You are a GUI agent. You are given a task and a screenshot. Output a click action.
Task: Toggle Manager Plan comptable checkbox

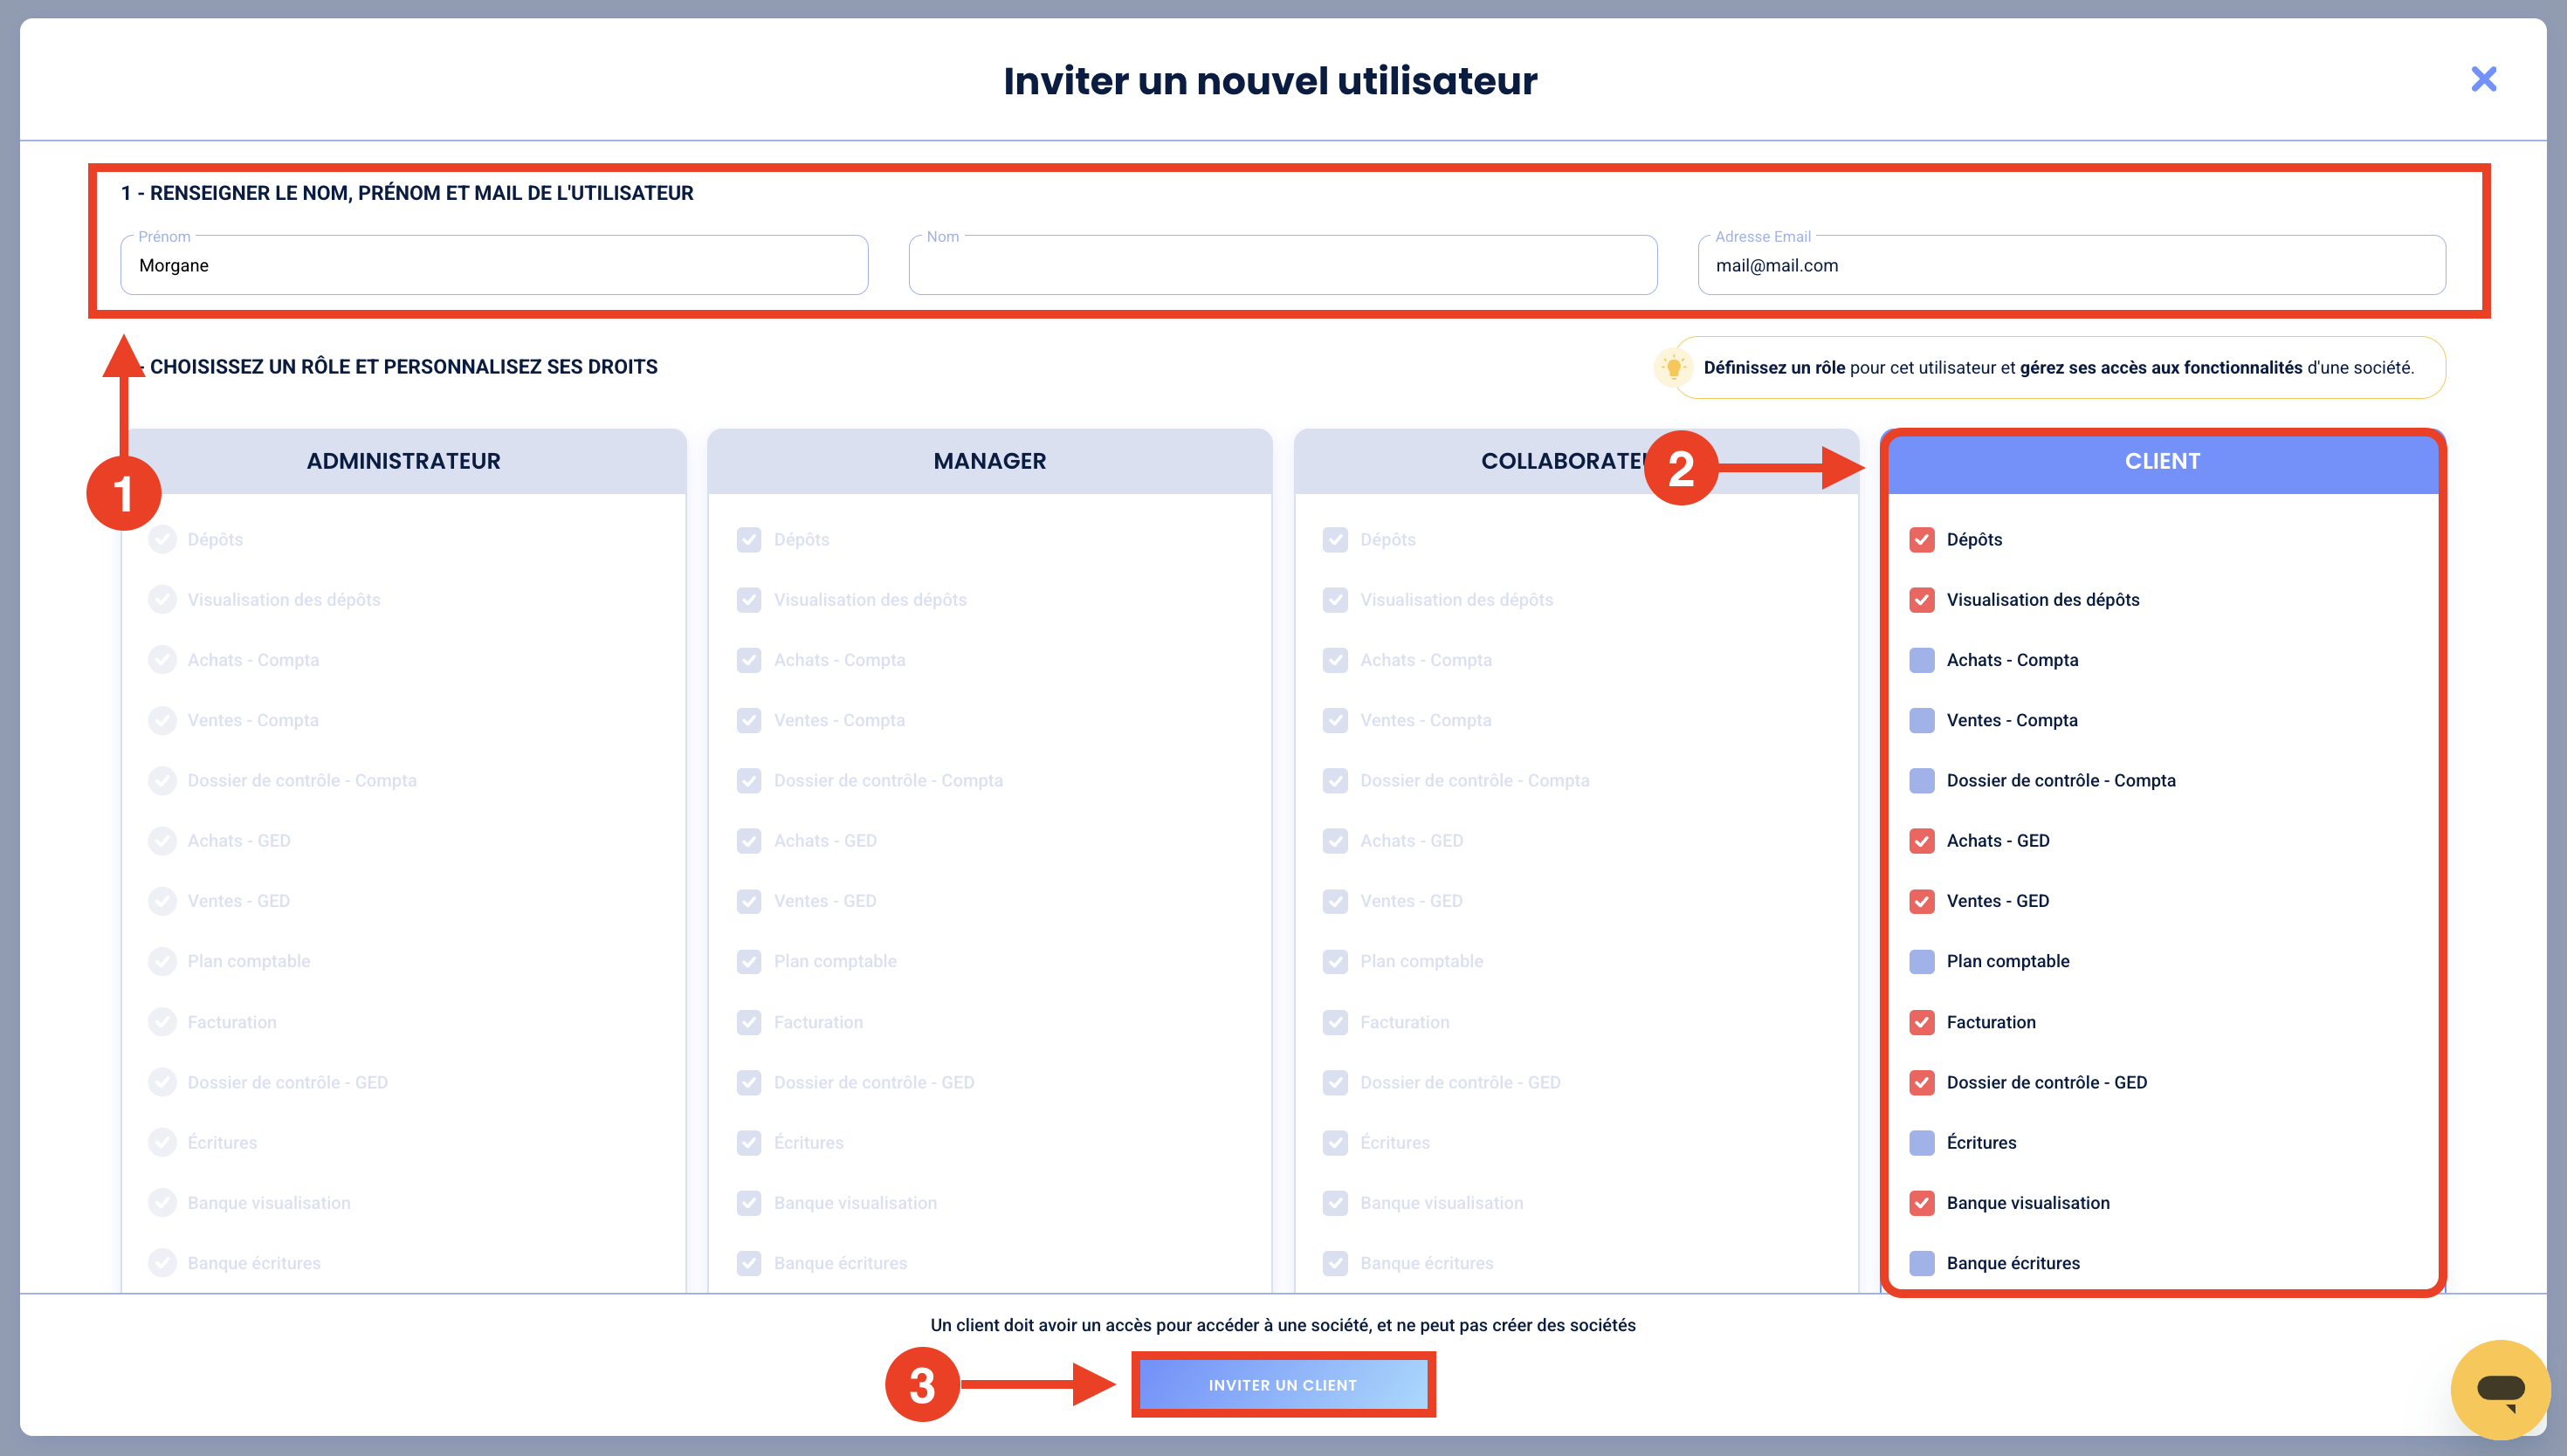pyautogui.click(x=749, y=962)
